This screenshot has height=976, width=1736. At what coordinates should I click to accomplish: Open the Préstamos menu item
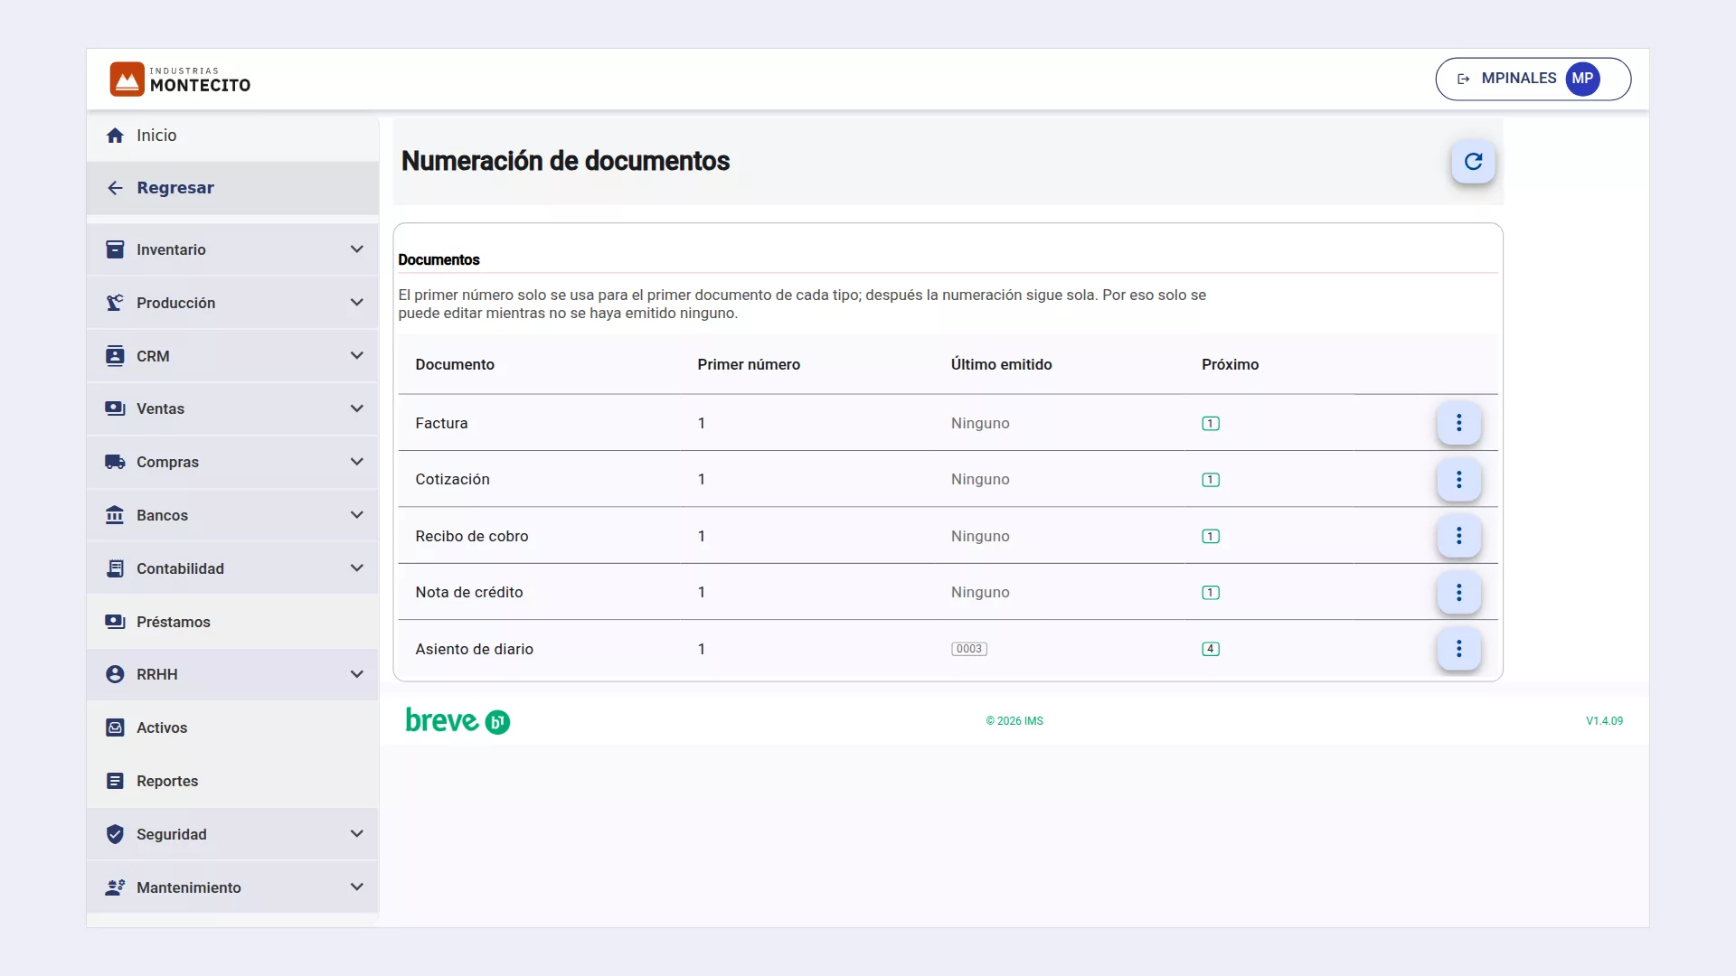(232, 622)
